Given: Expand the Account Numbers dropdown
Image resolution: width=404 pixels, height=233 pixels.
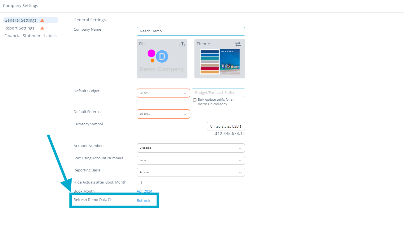Looking at the screenshot, I should pyautogui.click(x=190, y=148).
